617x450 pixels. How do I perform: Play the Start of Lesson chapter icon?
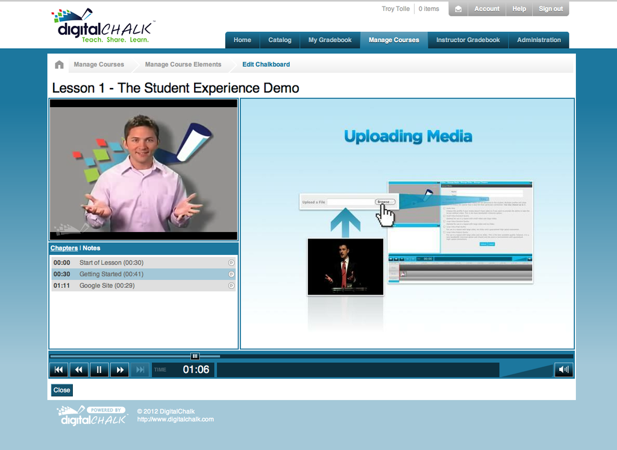coord(231,263)
